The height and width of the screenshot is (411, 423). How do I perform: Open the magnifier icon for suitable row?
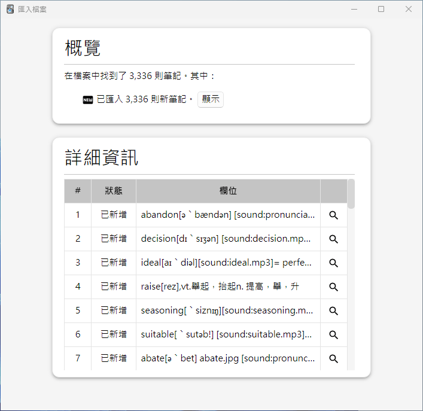[334, 334]
